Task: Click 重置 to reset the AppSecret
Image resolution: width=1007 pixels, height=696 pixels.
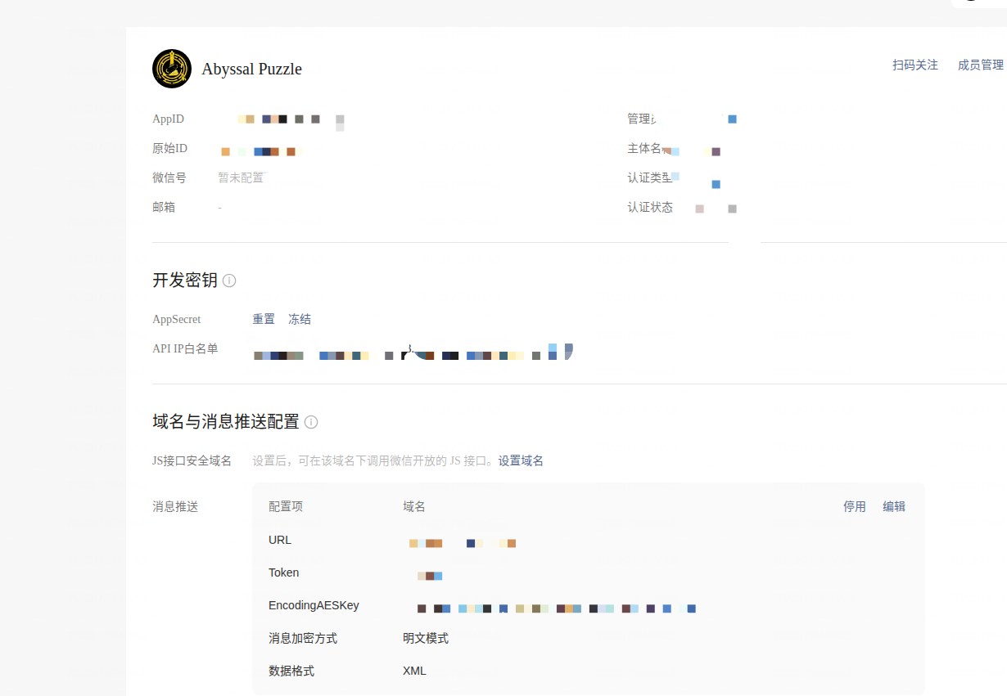Action: [264, 320]
